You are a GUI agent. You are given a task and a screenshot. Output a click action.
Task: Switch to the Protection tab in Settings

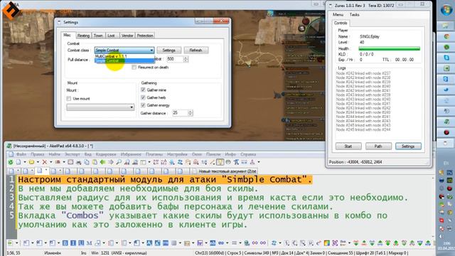click(145, 36)
